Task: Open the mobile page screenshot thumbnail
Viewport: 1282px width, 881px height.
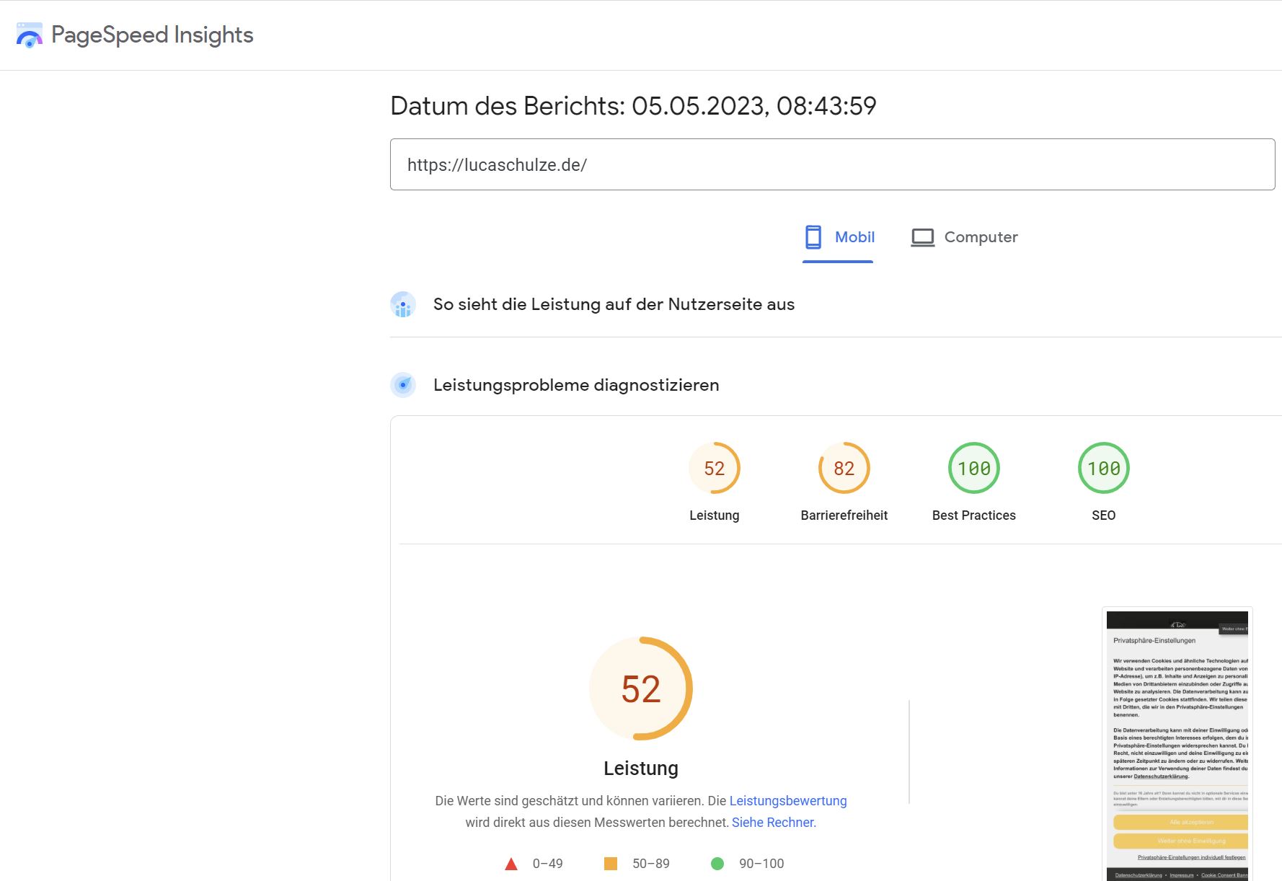Action: [1177, 745]
